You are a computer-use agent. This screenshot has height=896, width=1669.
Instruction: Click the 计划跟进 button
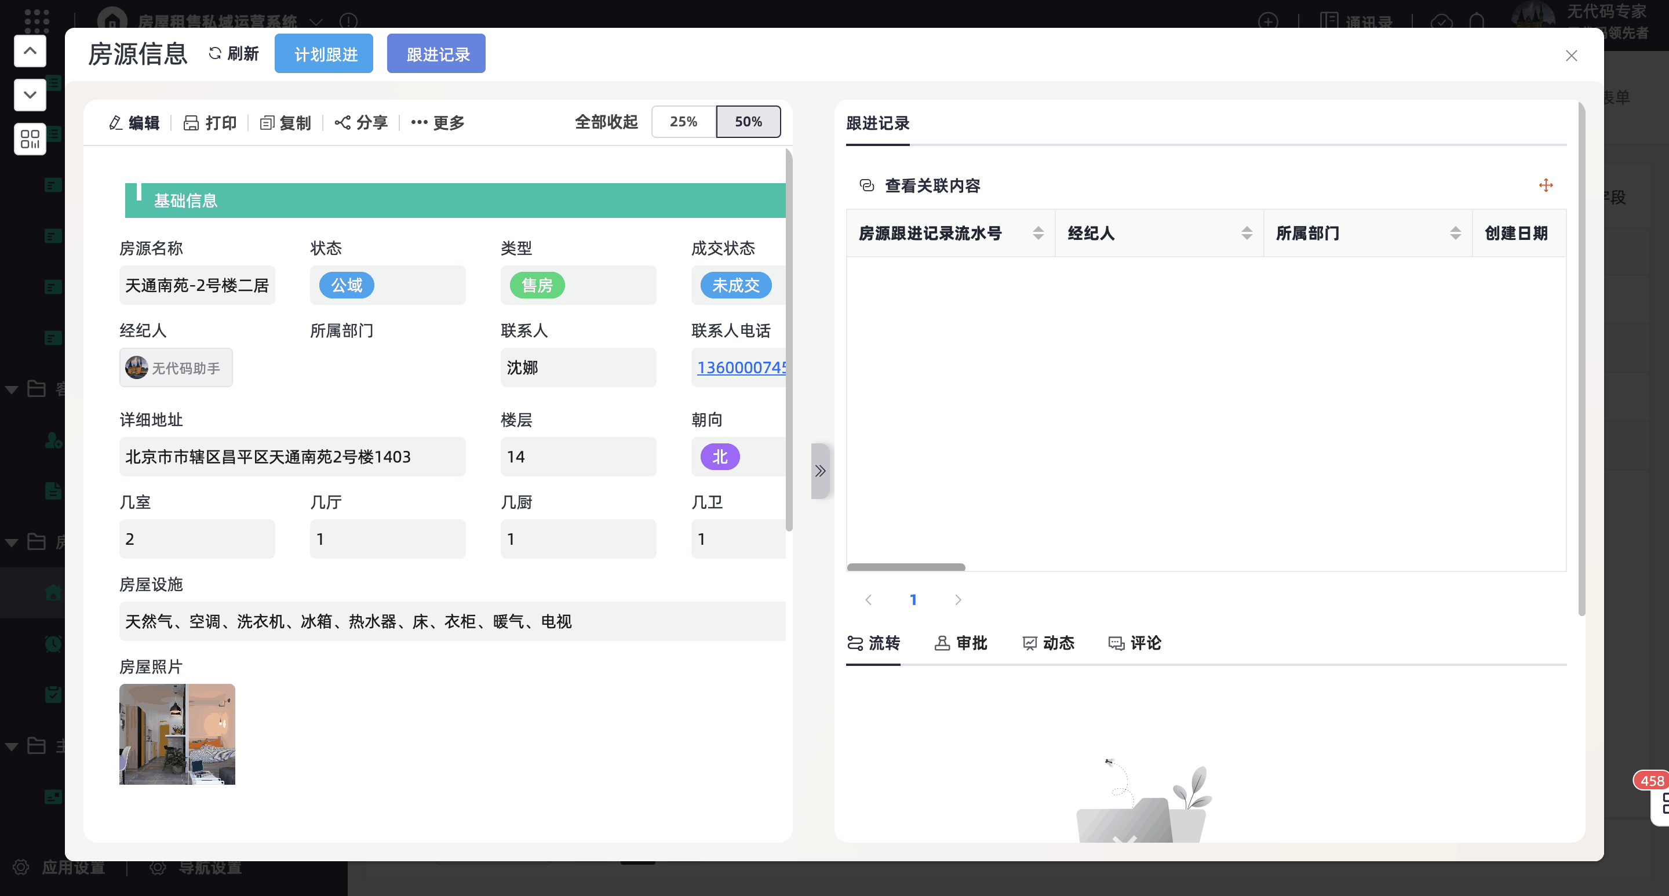[324, 54]
